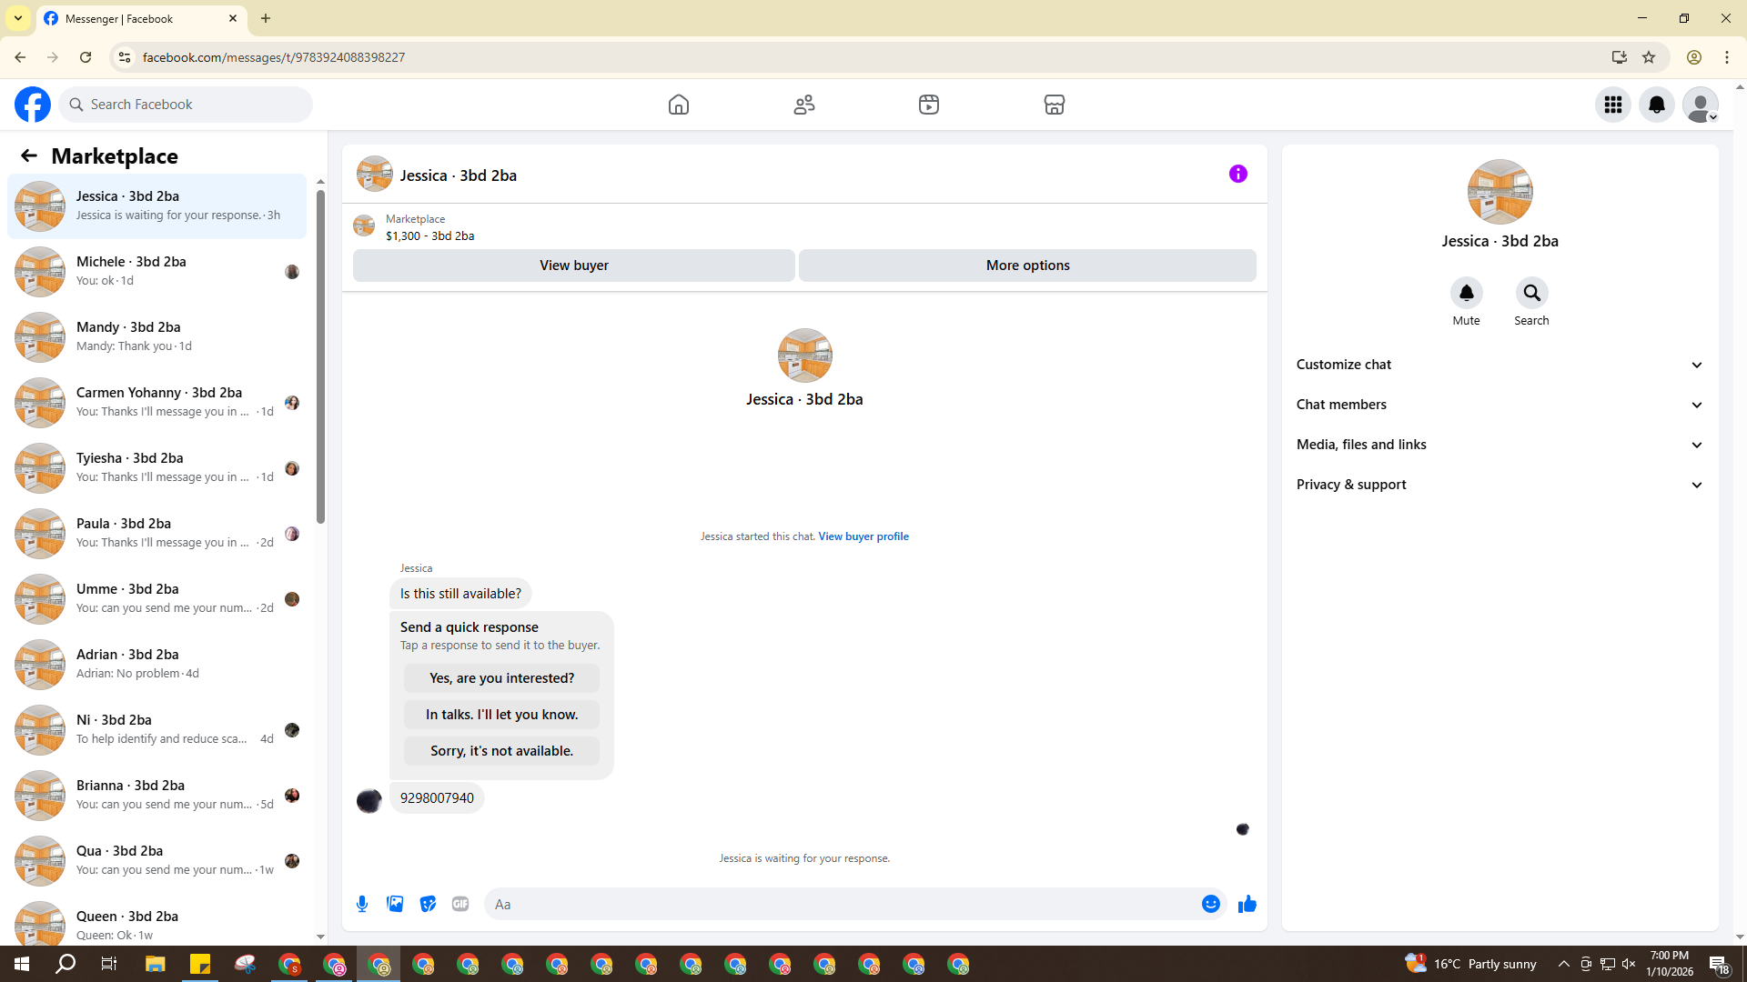The width and height of the screenshot is (1747, 982).
Task: Open the emoji picker in message box
Action: tap(1210, 904)
